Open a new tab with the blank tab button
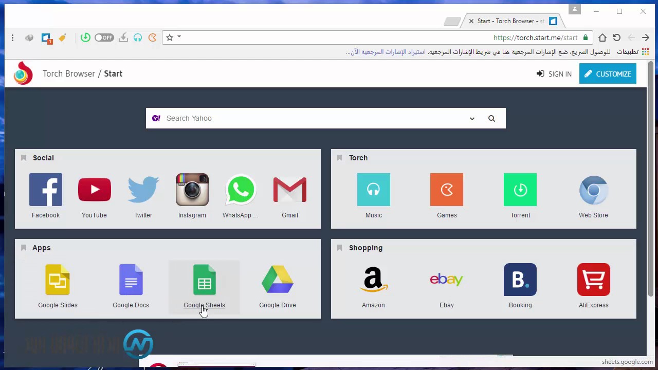 pyautogui.click(x=452, y=21)
